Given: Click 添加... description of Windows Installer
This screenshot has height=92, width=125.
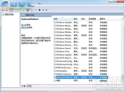Looking at the screenshot, I should pos(76,22).
